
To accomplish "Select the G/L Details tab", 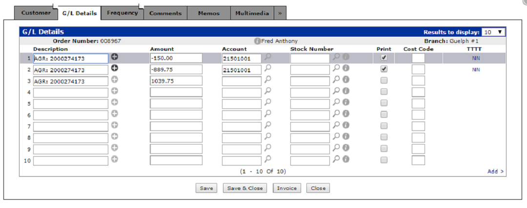I will 80,13.
